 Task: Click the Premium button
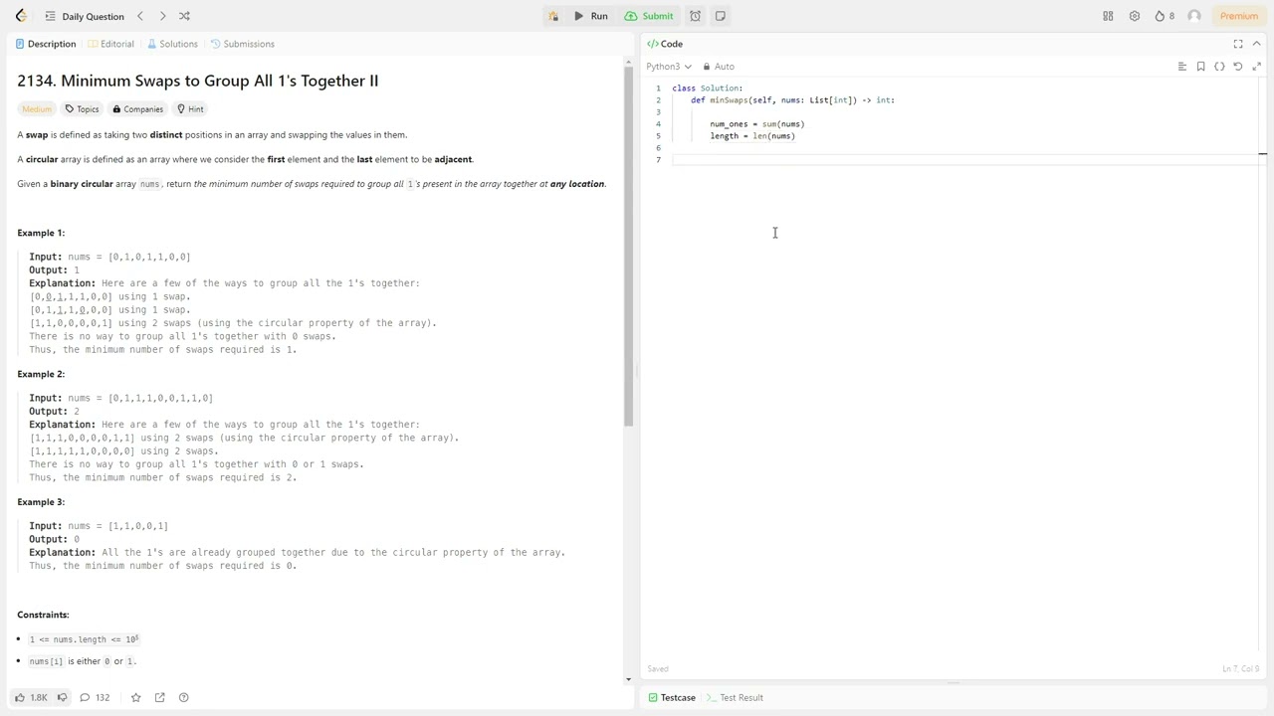(1239, 16)
